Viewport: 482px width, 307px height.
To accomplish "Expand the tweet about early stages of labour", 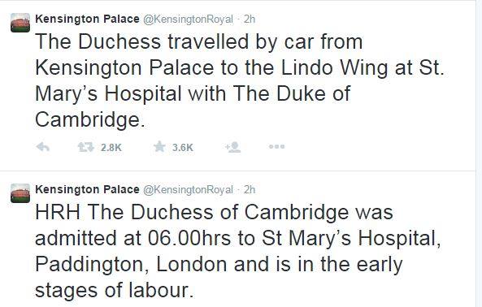I will (238, 251).
